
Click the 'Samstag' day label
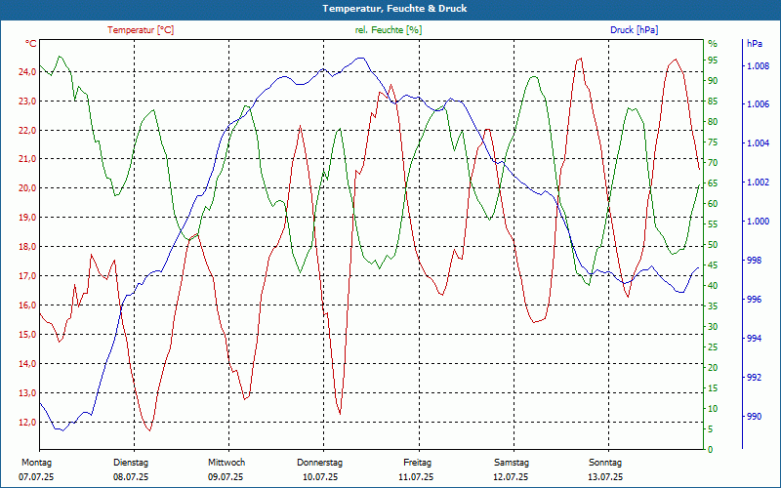click(512, 463)
